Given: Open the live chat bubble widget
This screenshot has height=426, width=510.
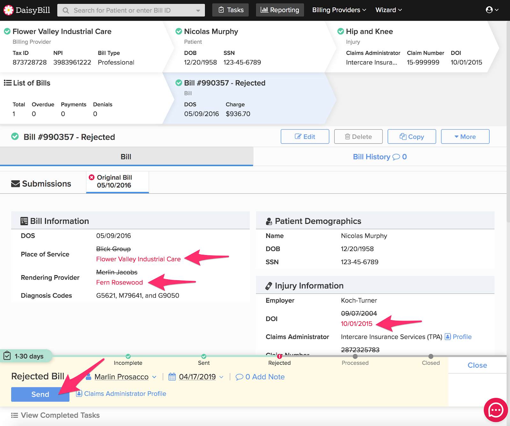Looking at the screenshot, I should pyautogui.click(x=496, y=410).
